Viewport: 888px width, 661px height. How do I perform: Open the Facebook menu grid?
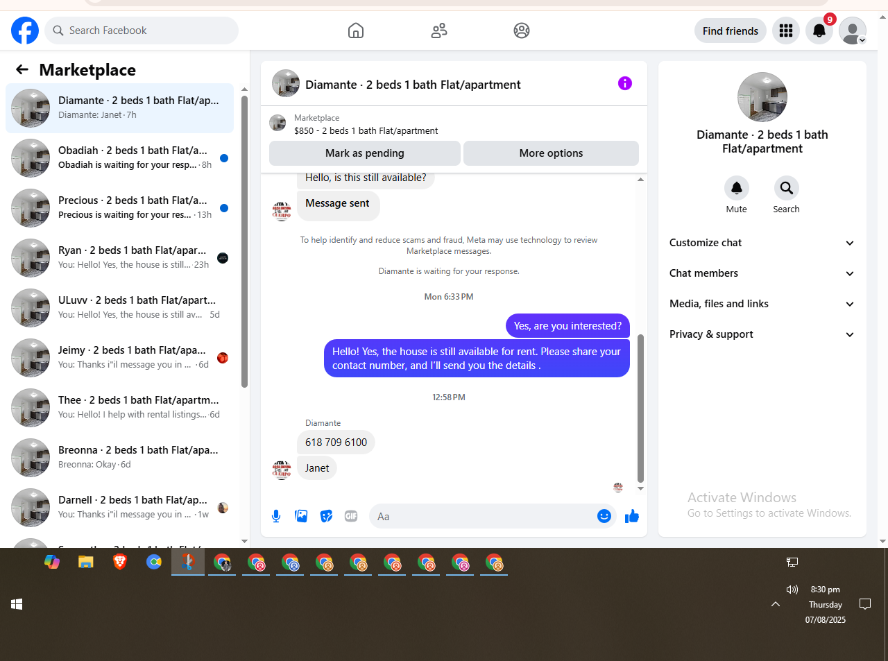point(786,31)
